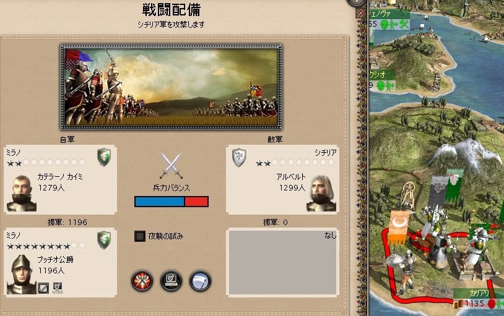Click the green Milan shield in own army panel
The width and height of the screenshot is (504, 316).
pyautogui.click(x=104, y=157)
